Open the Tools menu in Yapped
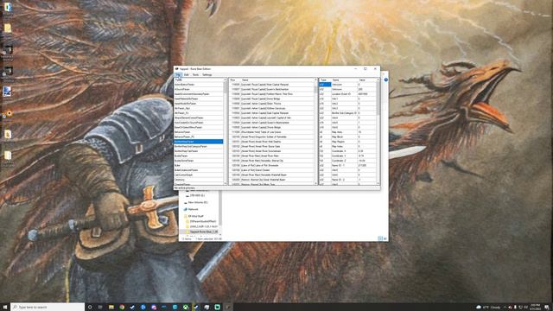 (196, 75)
